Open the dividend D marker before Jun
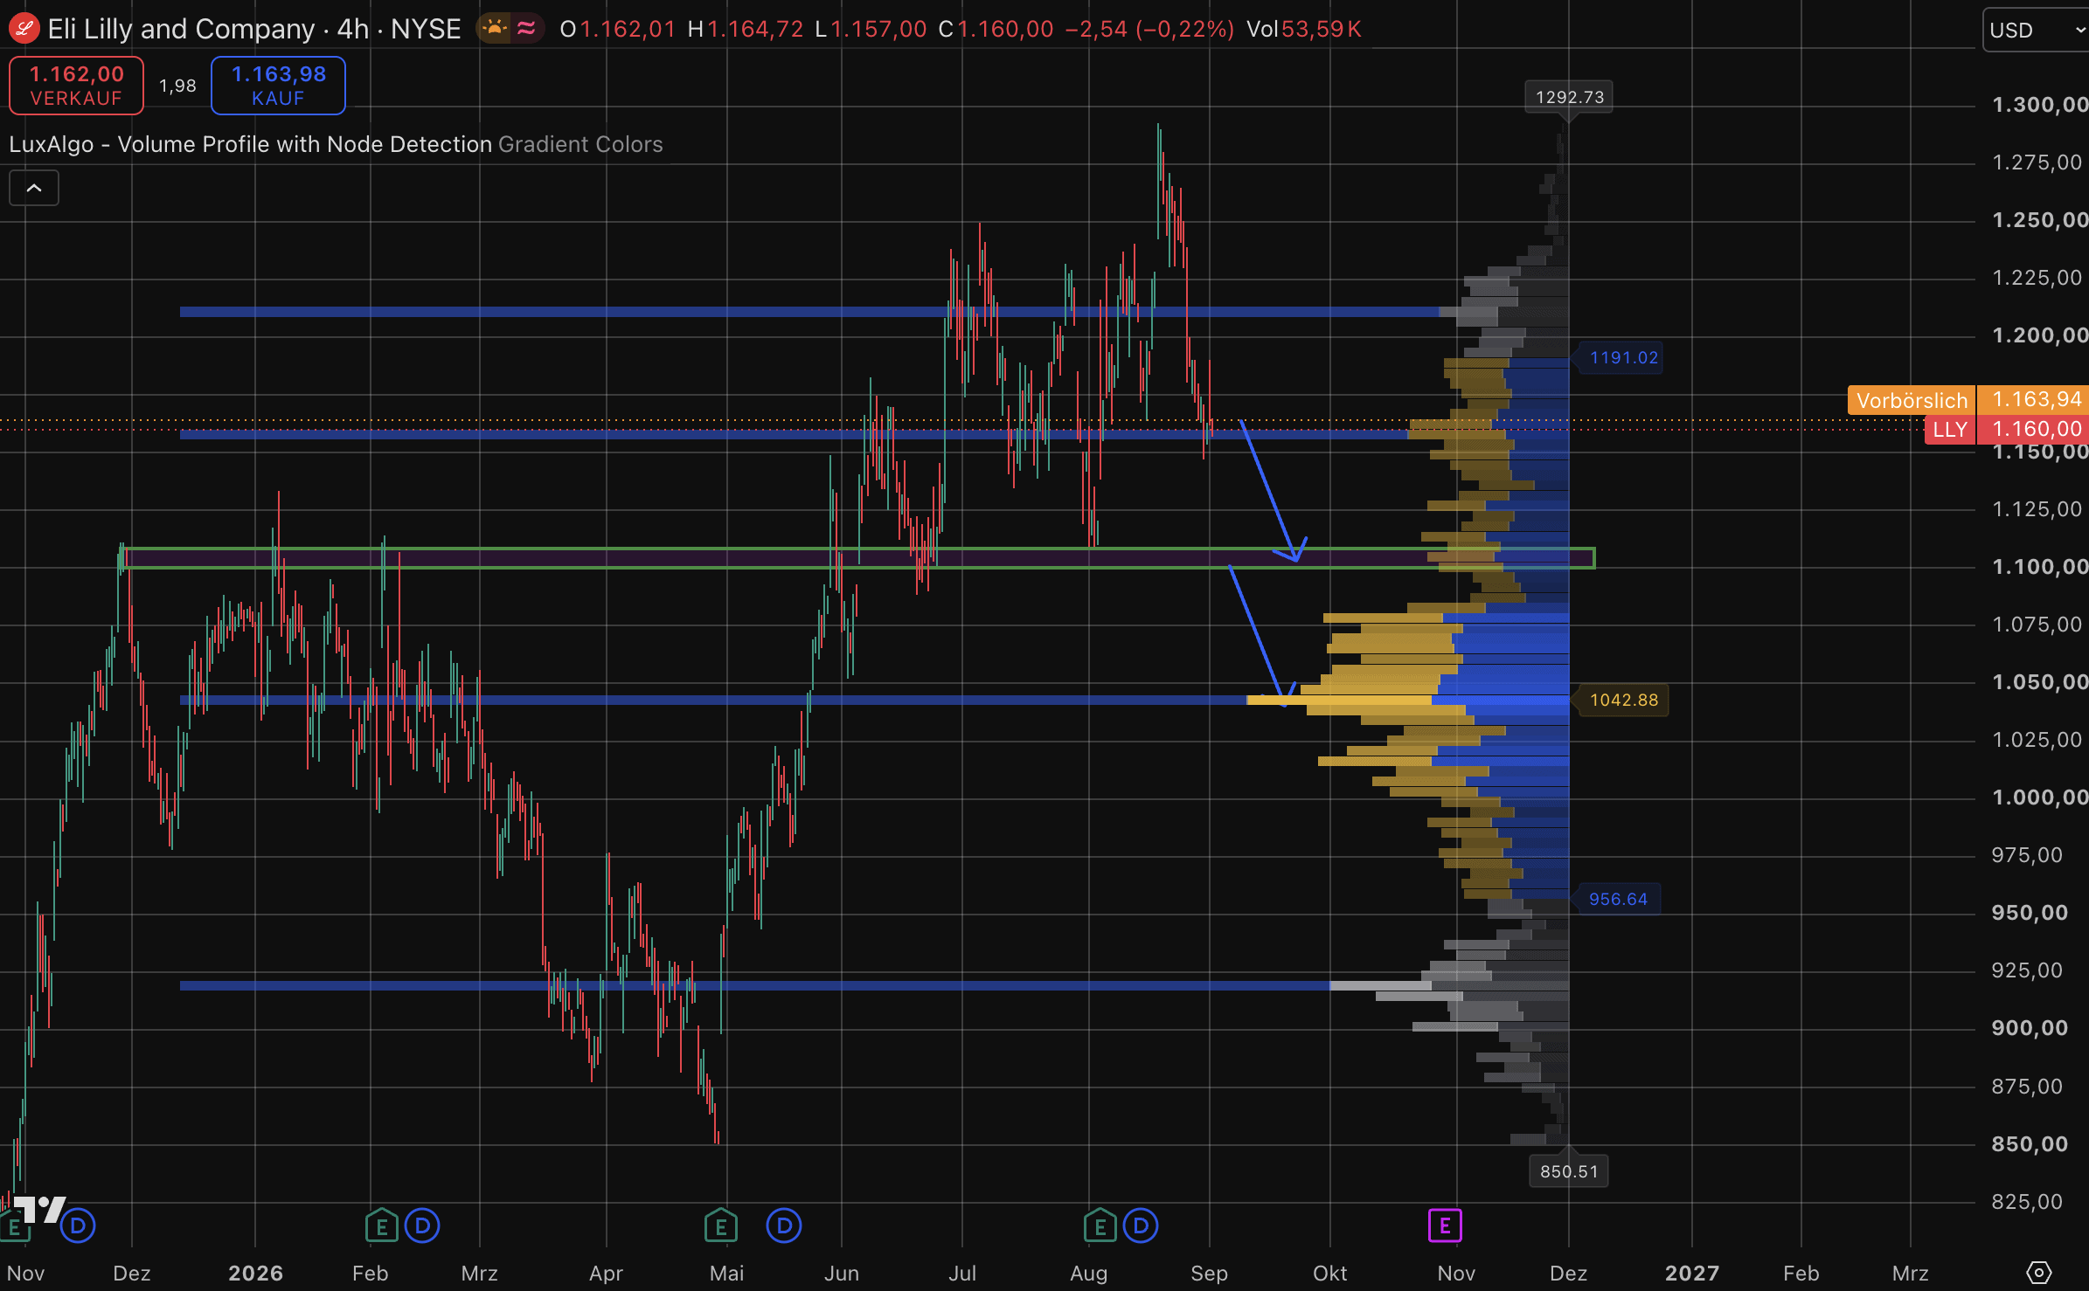The width and height of the screenshot is (2089, 1291). click(784, 1225)
